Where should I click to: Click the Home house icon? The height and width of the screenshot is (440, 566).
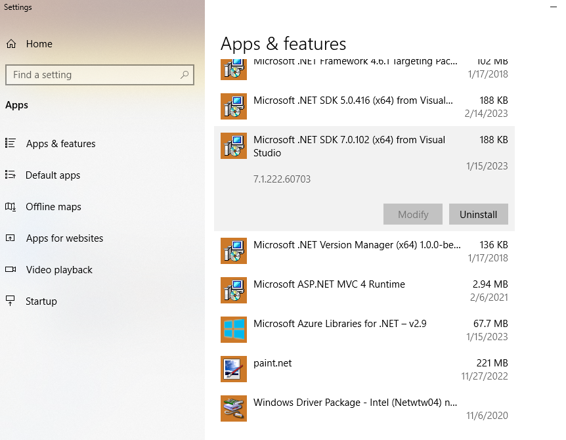11,44
